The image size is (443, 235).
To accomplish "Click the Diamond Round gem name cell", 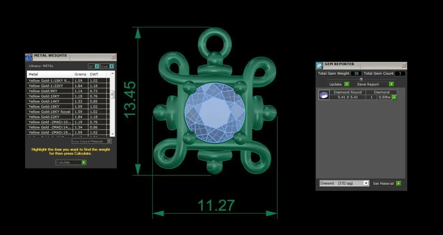I will tap(347, 92).
